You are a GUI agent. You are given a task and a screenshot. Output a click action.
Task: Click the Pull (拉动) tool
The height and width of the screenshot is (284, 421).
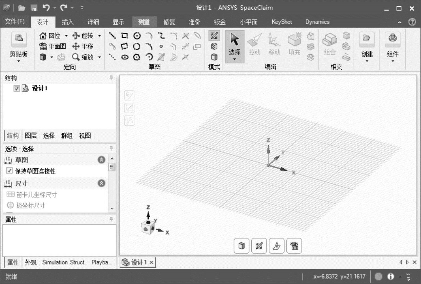(x=255, y=44)
